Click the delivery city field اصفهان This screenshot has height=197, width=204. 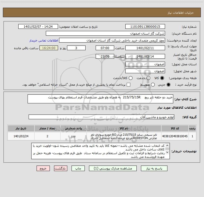pyautogui.click(x=145, y=71)
